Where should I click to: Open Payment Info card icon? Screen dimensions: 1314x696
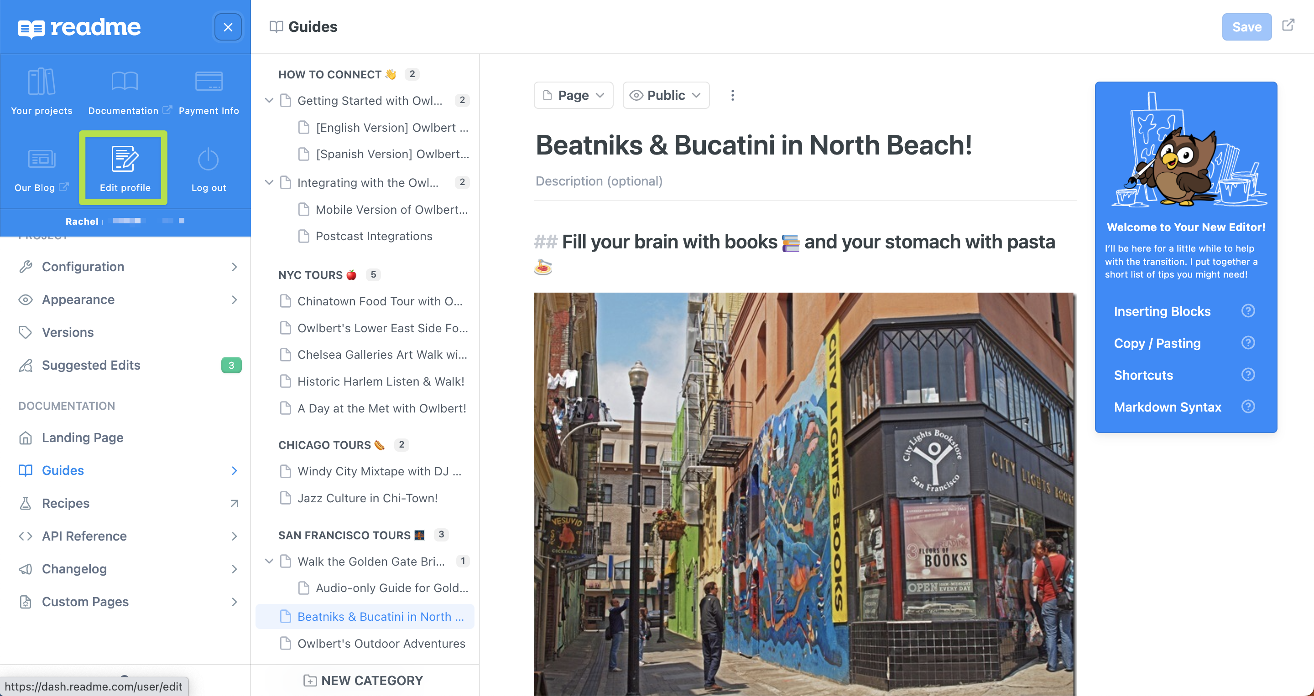pyautogui.click(x=209, y=82)
